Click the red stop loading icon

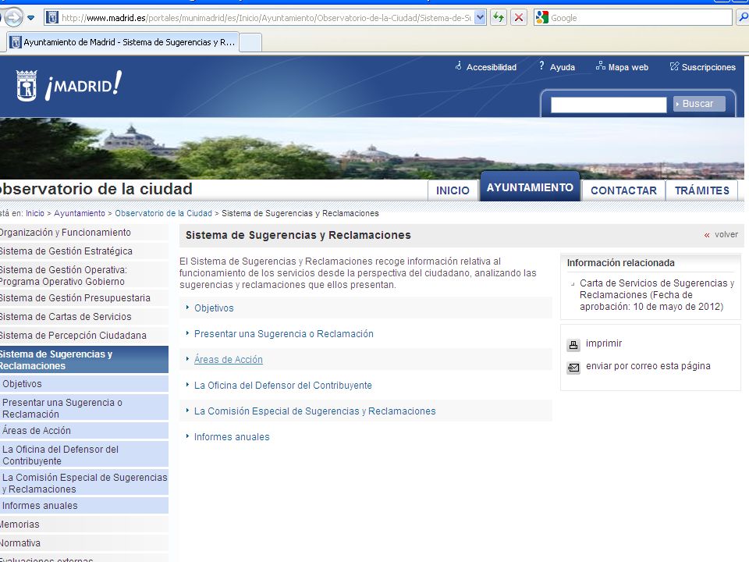(x=518, y=18)
